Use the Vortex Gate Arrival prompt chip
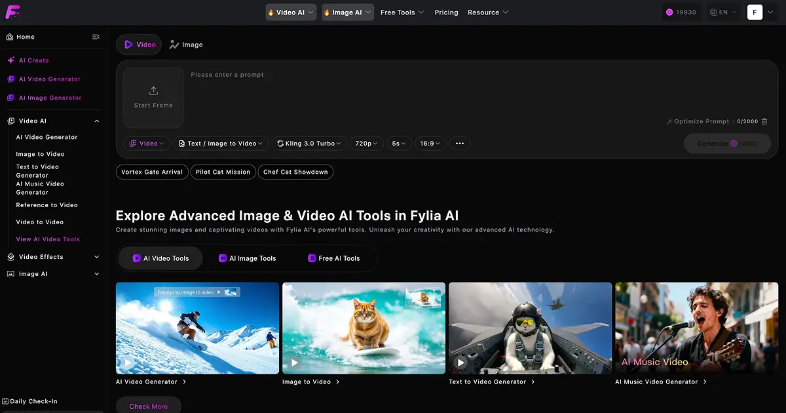Screen dimensions: 786x413 pyautogui.click(x=152, y=172)
